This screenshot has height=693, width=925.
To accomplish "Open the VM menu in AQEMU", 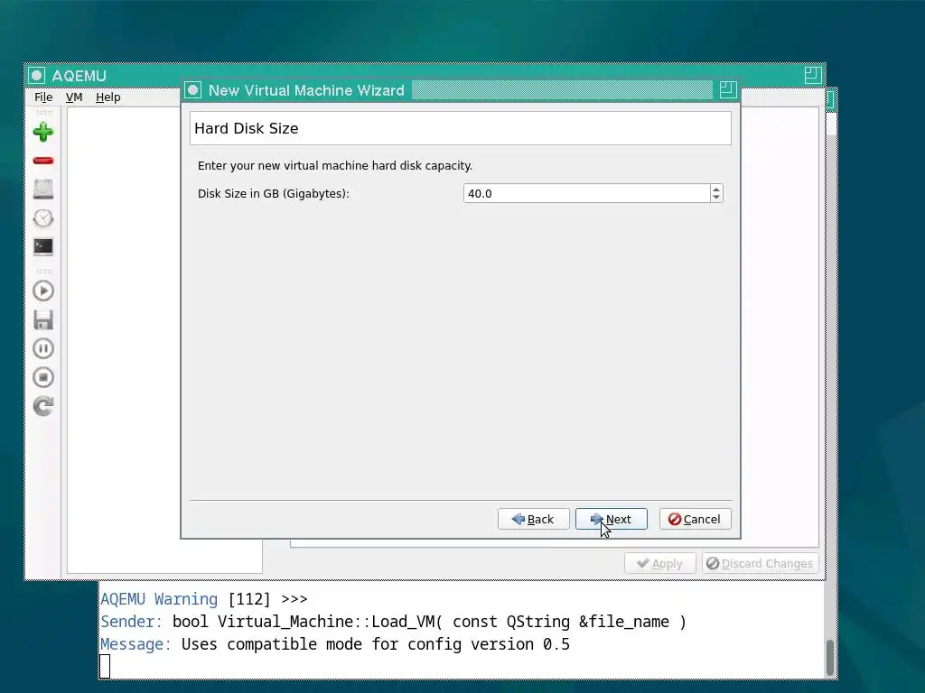I will (x=74, y=97).
